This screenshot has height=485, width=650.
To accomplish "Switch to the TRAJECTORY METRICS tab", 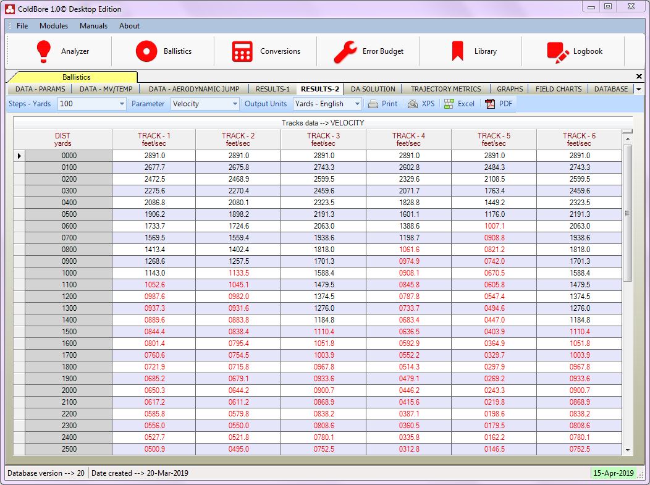I will coord(446,89).
